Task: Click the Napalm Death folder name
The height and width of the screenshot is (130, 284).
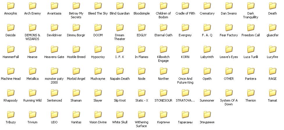Action: point(120,79)
